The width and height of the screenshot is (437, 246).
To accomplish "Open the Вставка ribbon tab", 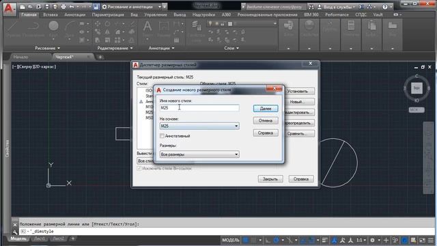I will (x=51, y=14).
